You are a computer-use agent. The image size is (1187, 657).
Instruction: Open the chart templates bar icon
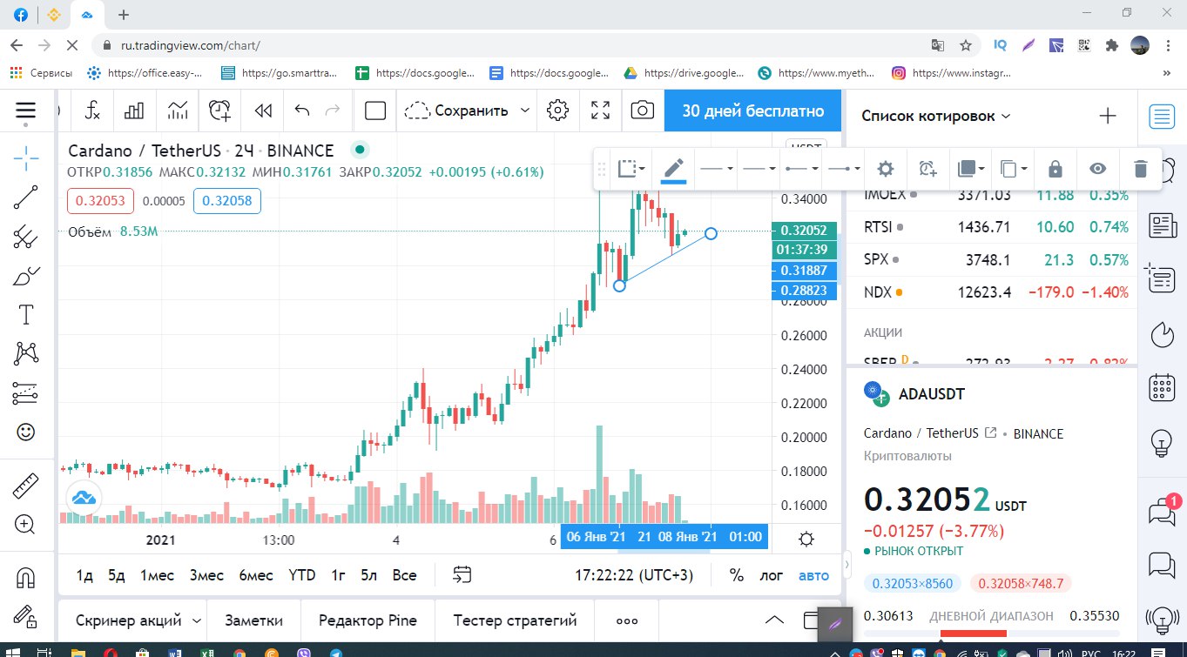(x=134, y=111)
